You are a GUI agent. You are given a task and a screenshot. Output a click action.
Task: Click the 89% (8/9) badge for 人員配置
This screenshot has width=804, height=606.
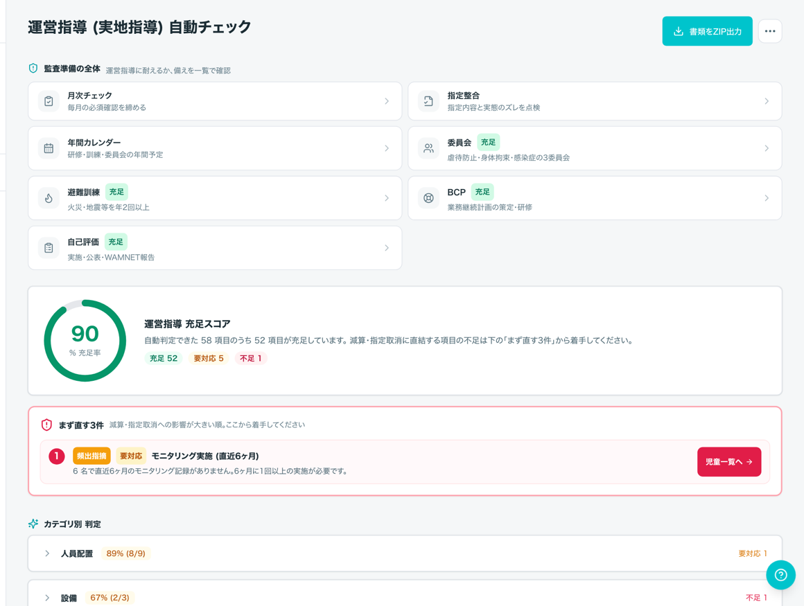click(125, 553)
